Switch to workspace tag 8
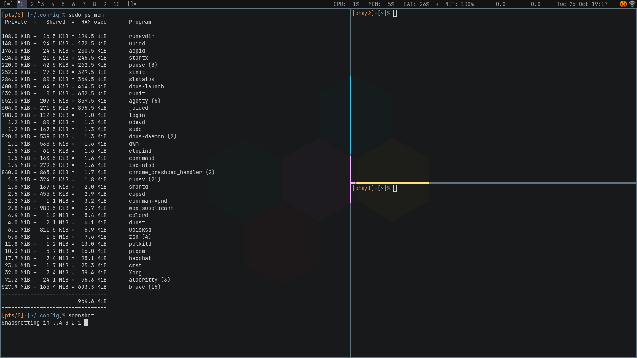The width and height of the screenshot is (637, 358). coord(94,4)
